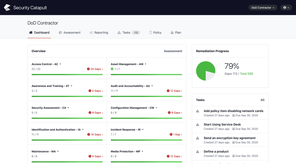Open the DoD Contractor dropdown in header
This screenshot has height=164, width=296.
[x=263, y=8]
